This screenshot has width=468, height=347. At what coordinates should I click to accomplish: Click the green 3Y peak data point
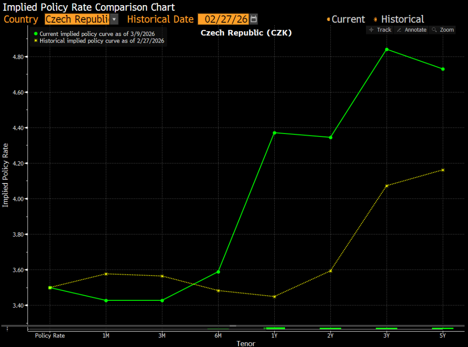point(387,49)
